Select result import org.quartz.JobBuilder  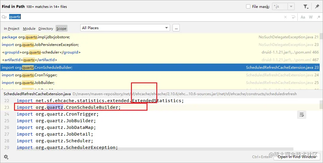[x=160, y=83]
